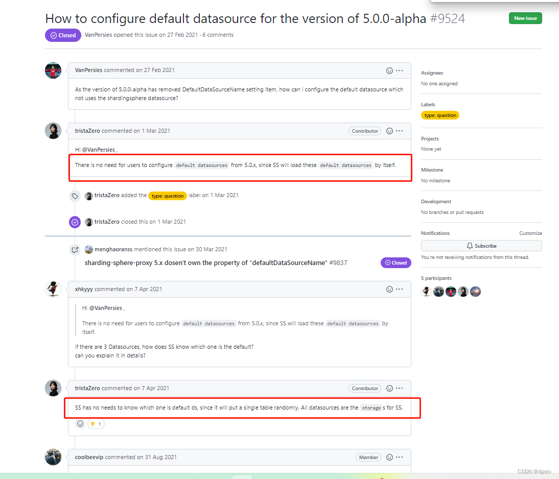
Task: Open coolbeevip avatar beside 31 Aug comment
Action: click(x=53, y=457)
